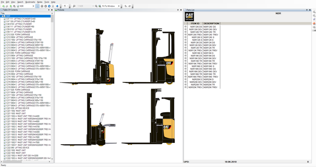Click the ITEM ID column header

pos(195,23)
